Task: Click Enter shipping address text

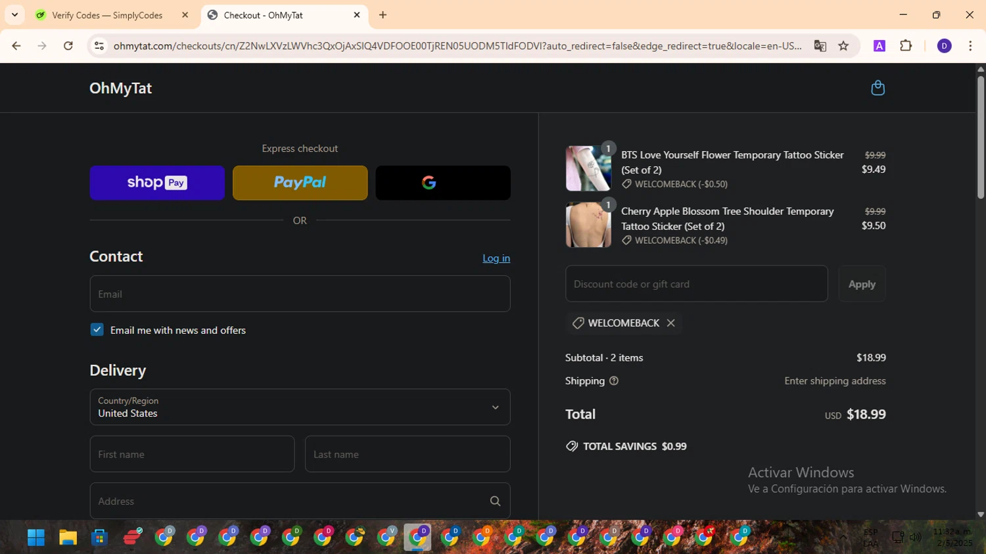Action: click(835, 381)
